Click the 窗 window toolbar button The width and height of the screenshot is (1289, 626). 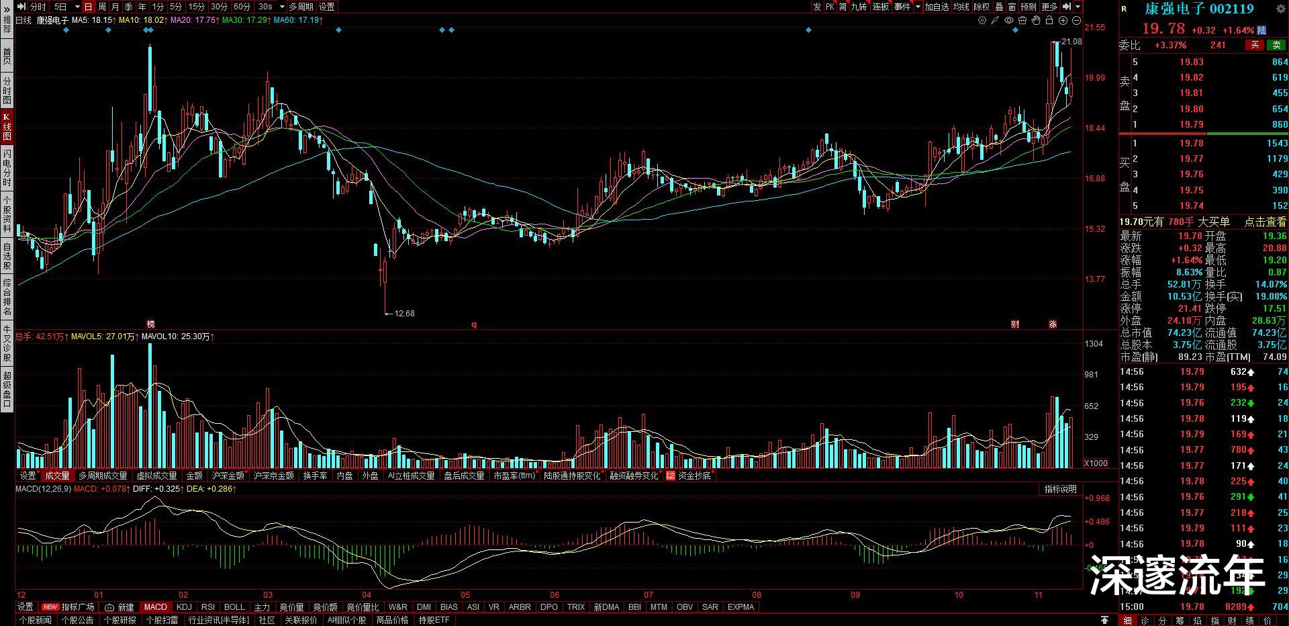click(x=1012, y=7)
